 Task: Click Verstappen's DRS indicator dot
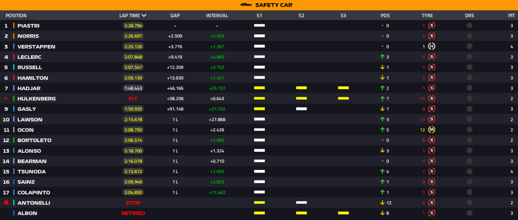[469, 47]
